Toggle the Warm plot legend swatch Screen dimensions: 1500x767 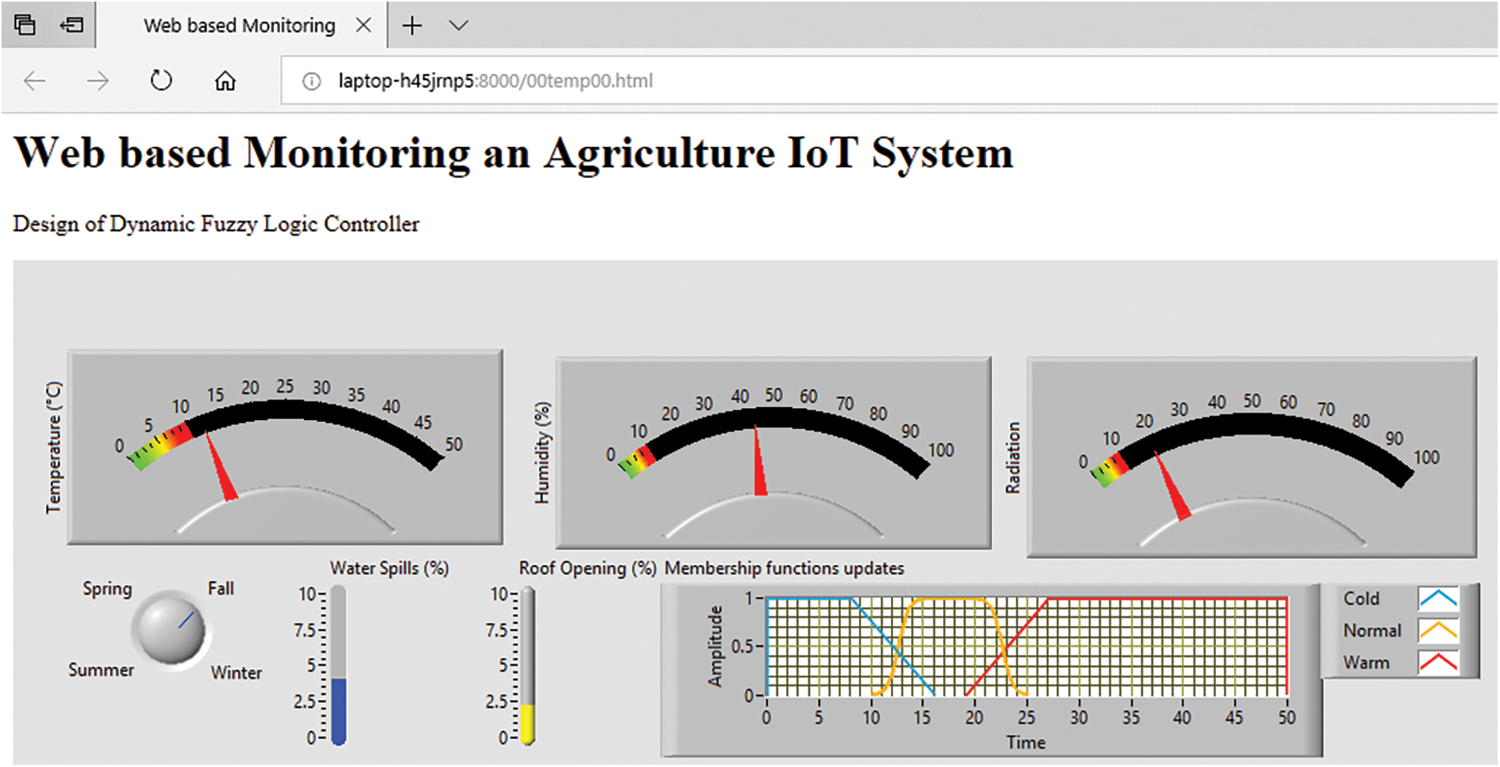(x=1438, y=662)
